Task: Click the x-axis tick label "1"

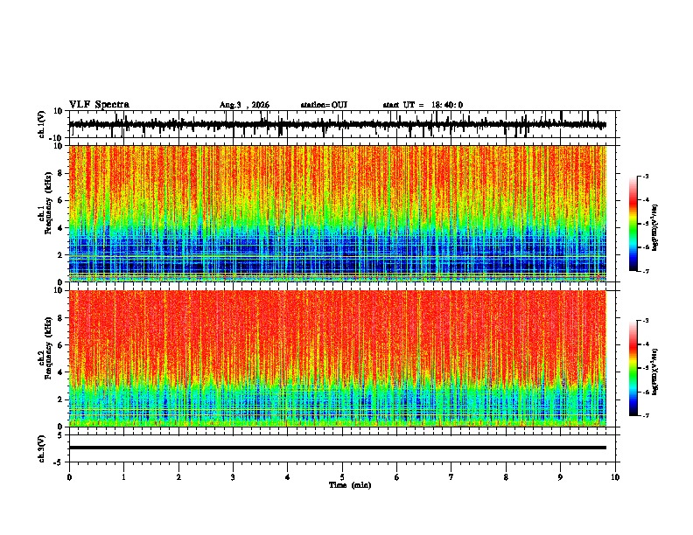Action: click(x=123, y=477)
